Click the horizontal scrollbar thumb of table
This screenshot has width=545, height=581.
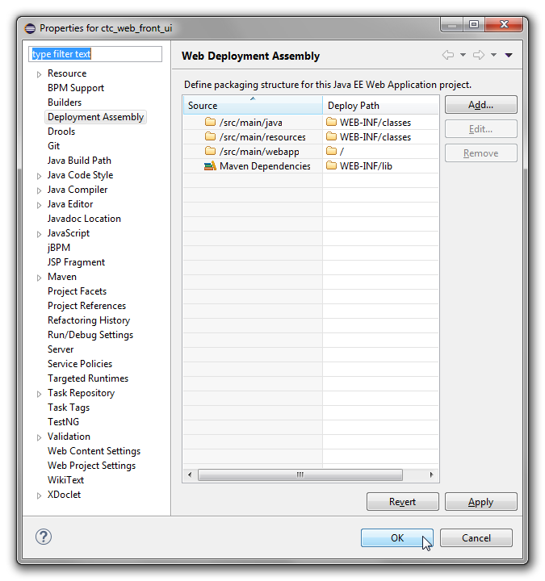click(x=300, y=474)
